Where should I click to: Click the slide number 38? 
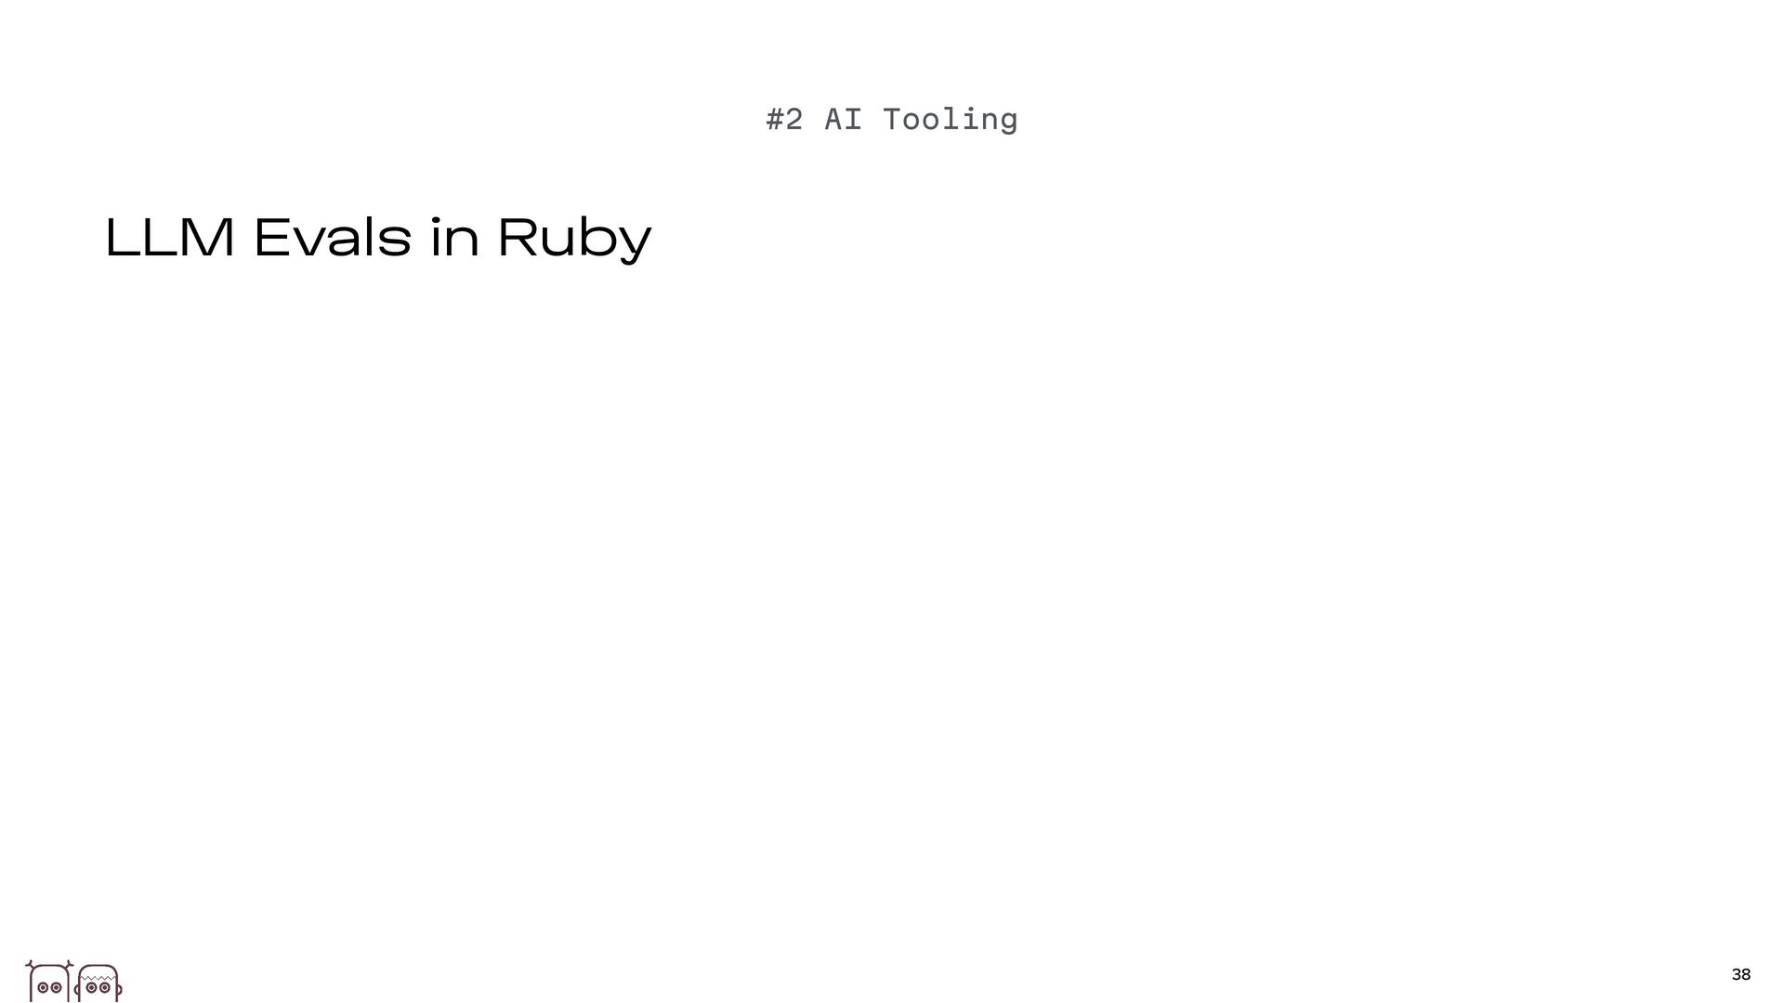pos(1740,974)
